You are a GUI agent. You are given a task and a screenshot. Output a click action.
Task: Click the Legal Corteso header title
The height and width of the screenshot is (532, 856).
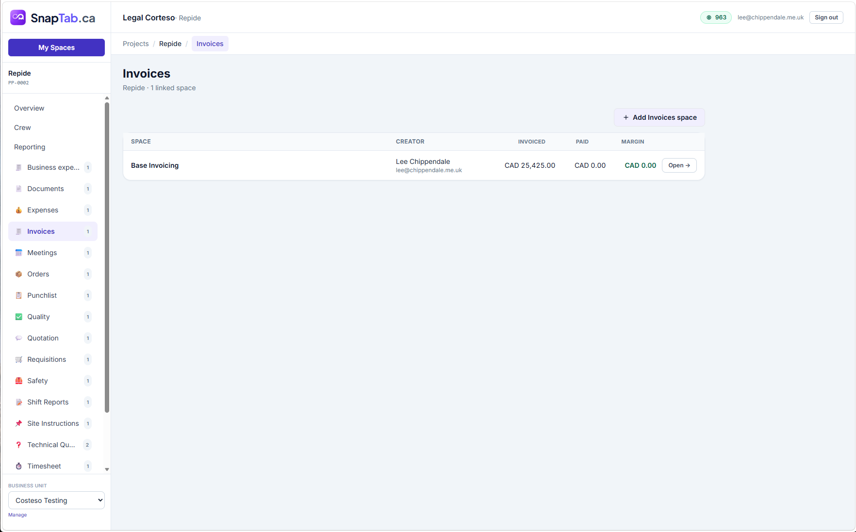tap(148, 17)
